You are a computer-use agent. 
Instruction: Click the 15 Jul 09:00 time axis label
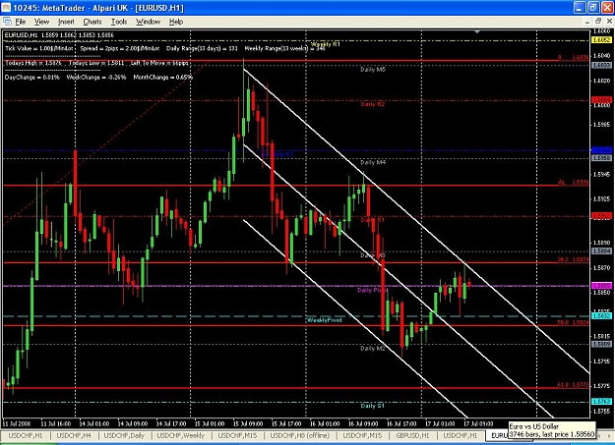pos(248,423)
